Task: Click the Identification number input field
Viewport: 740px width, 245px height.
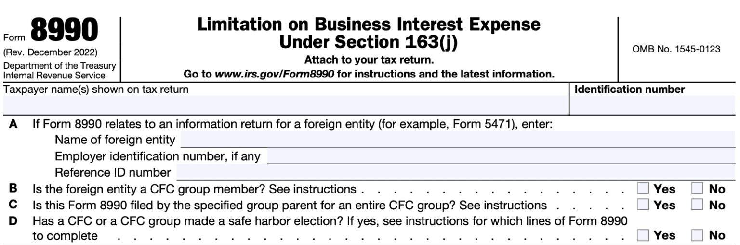Action: (652, 105)
